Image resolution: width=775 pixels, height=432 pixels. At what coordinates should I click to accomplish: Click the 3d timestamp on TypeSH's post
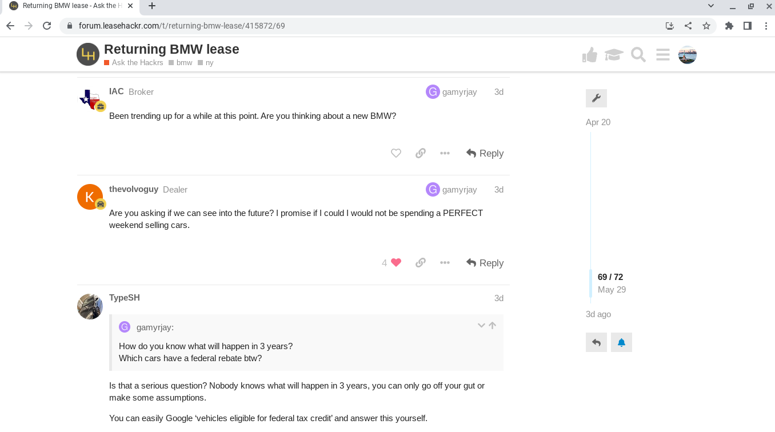(x=499, y=298)
